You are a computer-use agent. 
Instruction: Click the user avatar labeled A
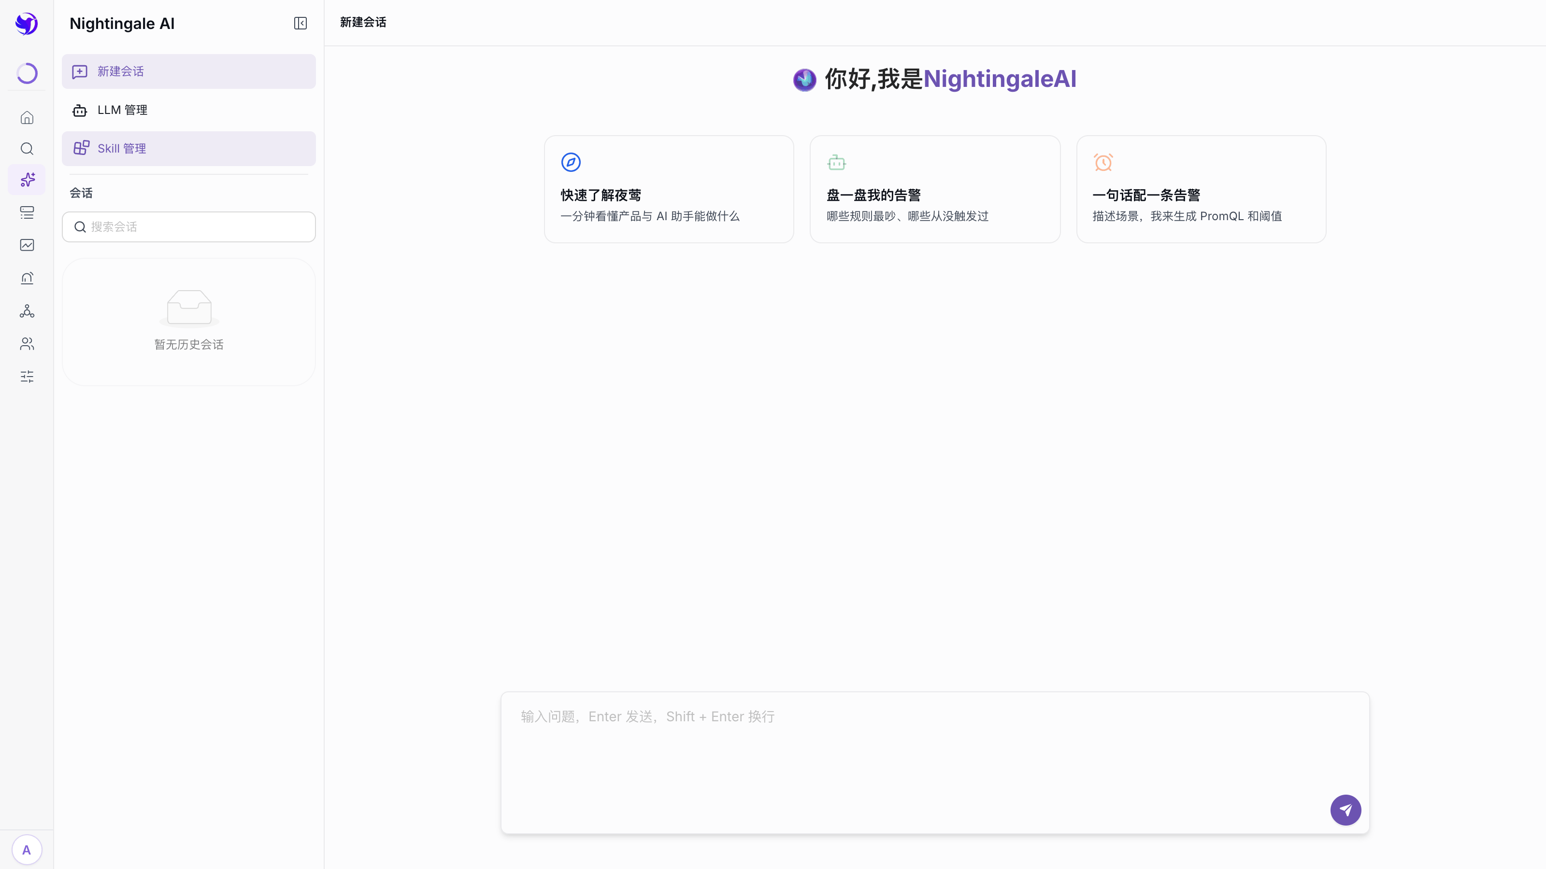(27, 850)
